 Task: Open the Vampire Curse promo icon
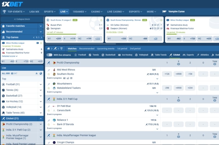tap(164, 11)
